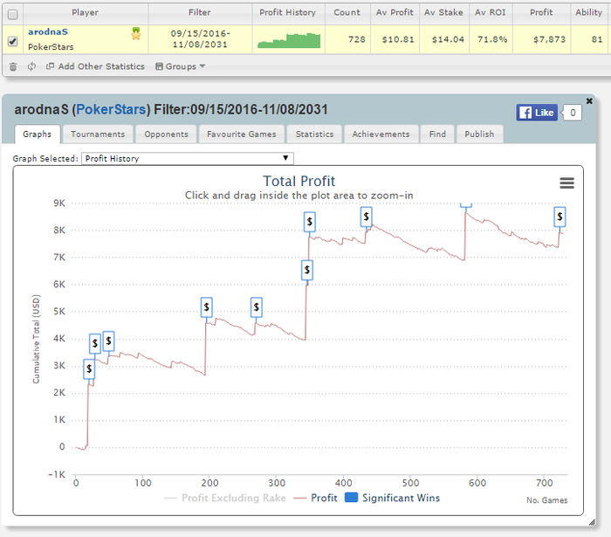611x537 pixels.
Task: Click the ability score 81
Action: click(x=596, y=39)
